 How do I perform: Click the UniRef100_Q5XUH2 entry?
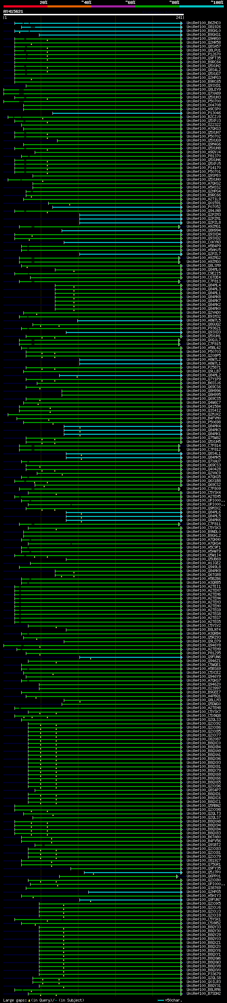pyautogui.click(x=203, y=66)
